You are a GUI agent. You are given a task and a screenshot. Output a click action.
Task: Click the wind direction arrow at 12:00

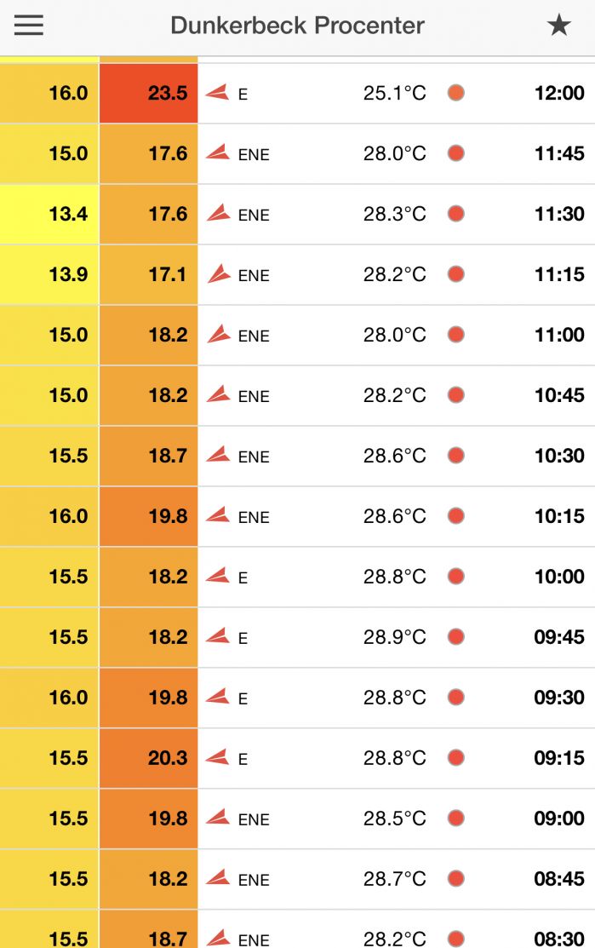[218, 92]
